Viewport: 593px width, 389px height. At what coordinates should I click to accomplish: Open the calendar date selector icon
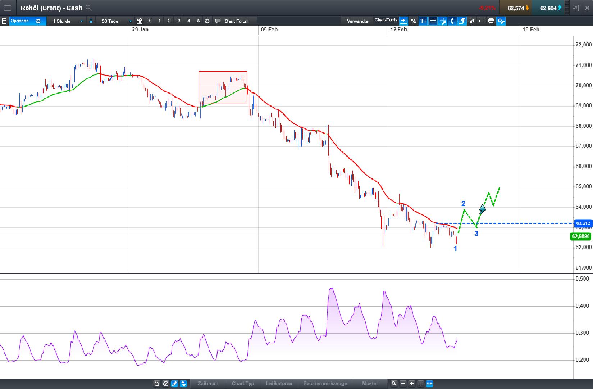pos(140,21)
